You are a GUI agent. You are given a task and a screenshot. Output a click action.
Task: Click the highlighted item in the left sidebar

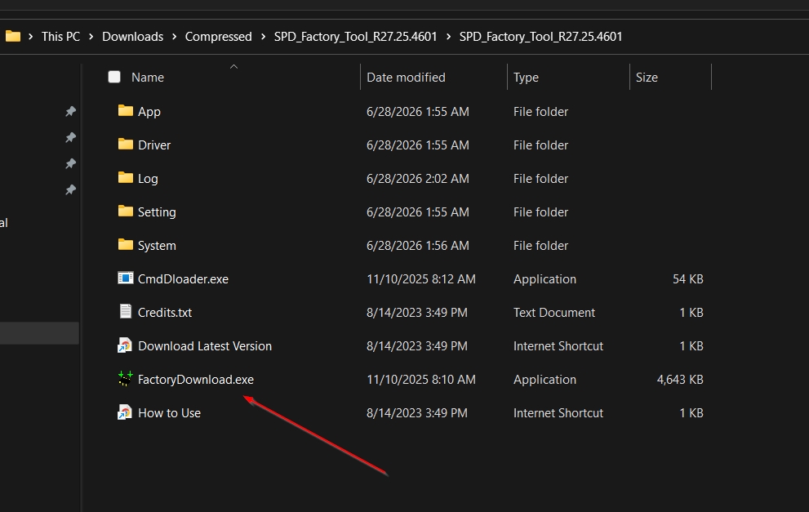tap(39, 333)
